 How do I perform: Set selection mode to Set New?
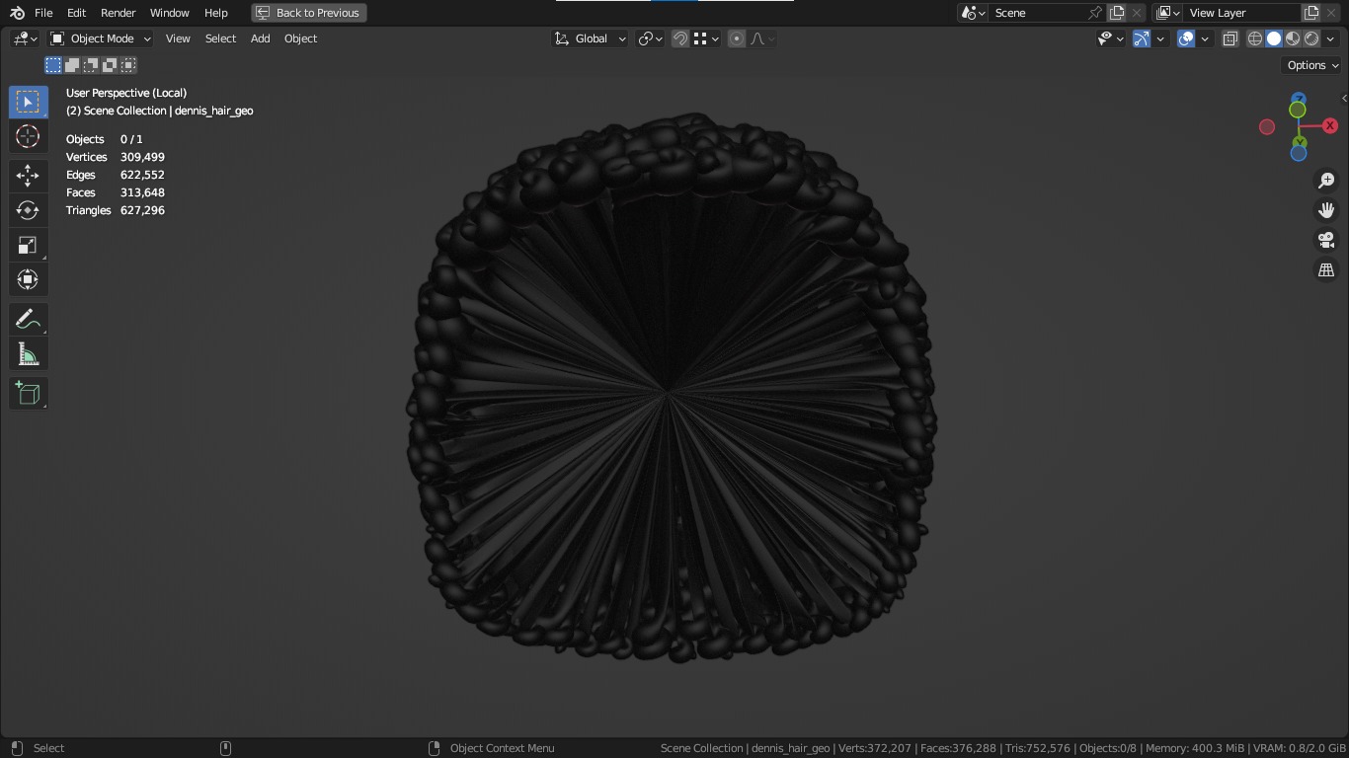coord(53,65)
